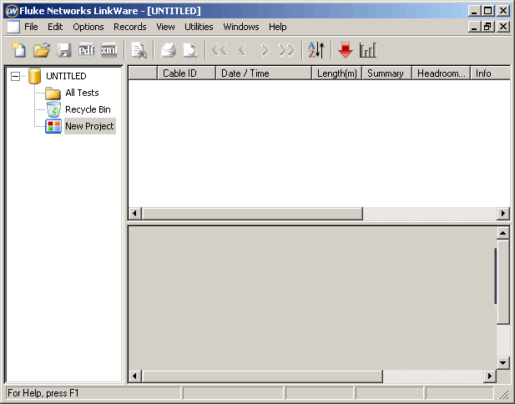Viewport: 515px width, 404px height.
Task: Click records list scroll left arrow
Action: pos(134,214)
